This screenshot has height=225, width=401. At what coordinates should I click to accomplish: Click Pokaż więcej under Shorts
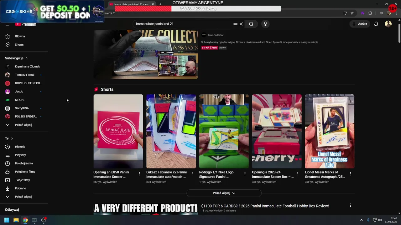coord(224,193)
